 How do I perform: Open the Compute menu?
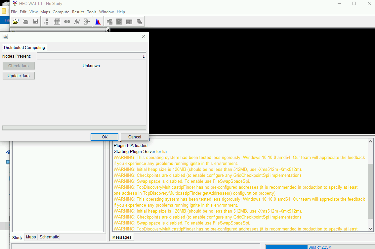tap(61, 12)
